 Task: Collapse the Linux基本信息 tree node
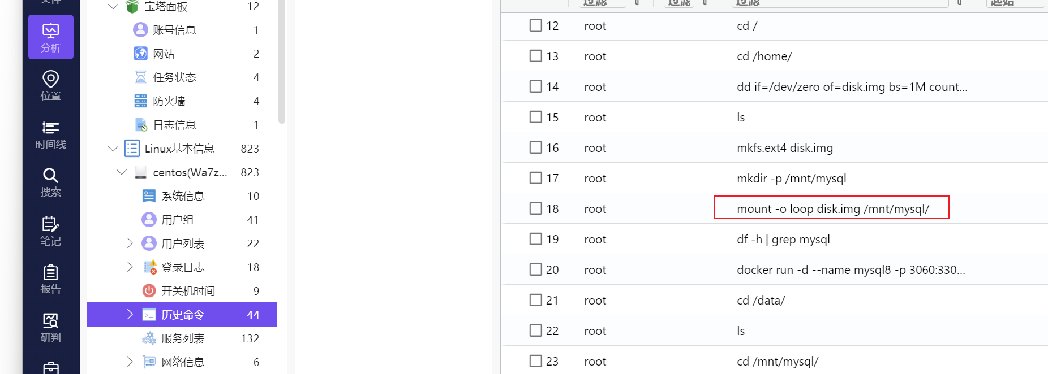[x=113, y=149]
